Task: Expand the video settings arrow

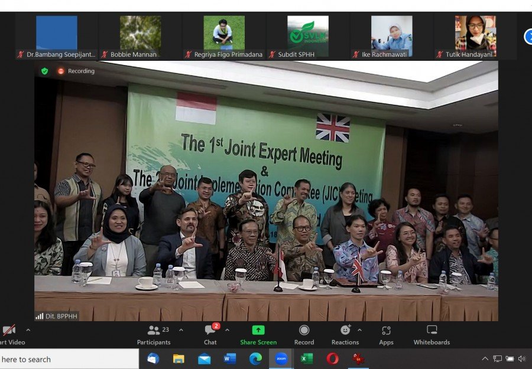Action: pyautogui.click(x=28, y=330)
